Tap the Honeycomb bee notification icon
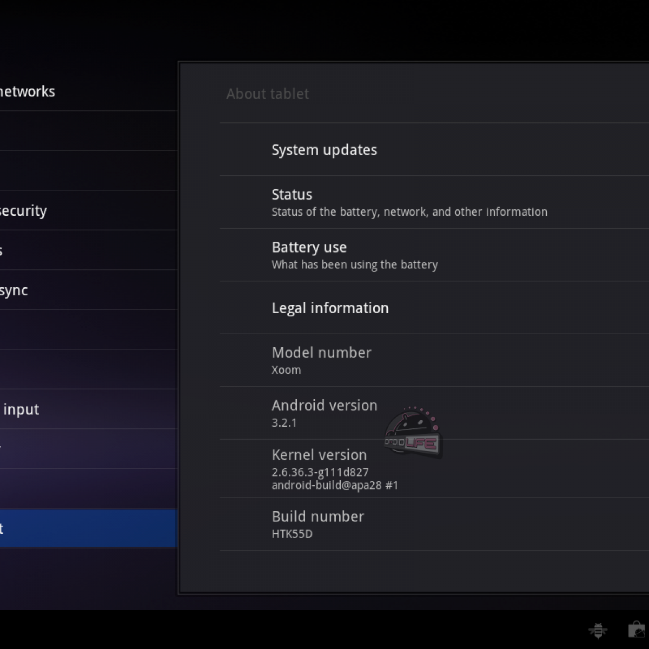This screenshot has height=649, width=649. [x=598, y=631]
